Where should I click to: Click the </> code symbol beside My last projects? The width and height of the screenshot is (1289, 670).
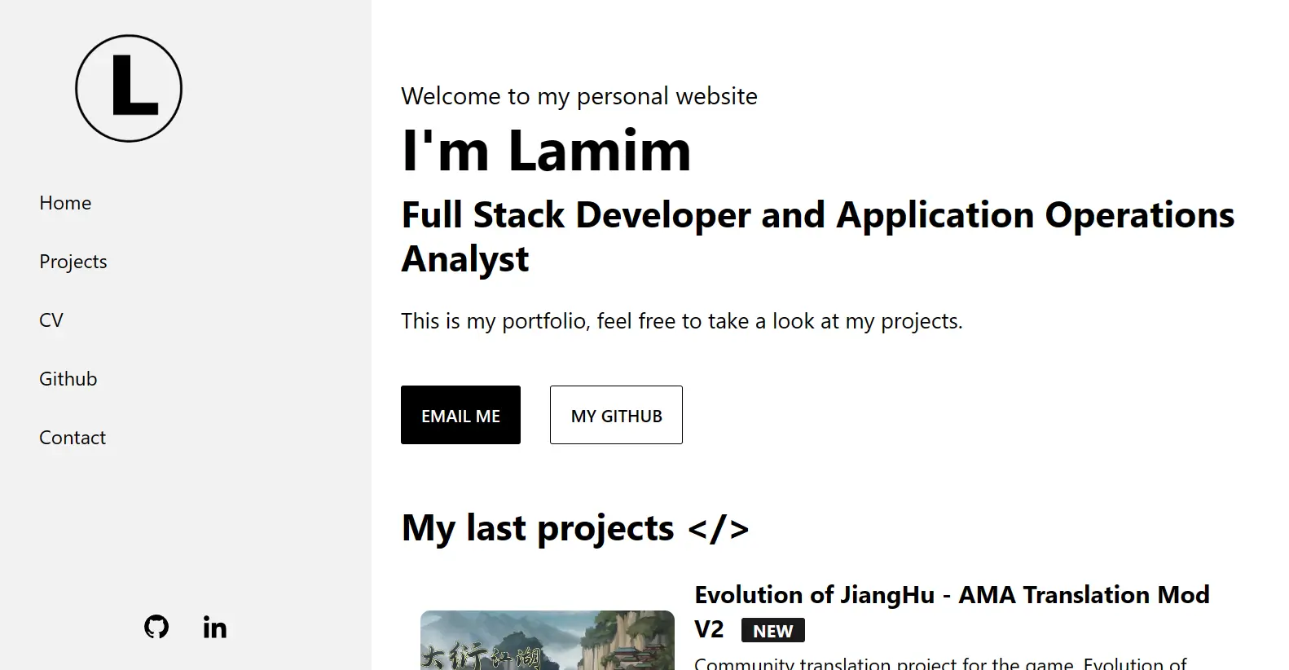[x=717, y=528]
